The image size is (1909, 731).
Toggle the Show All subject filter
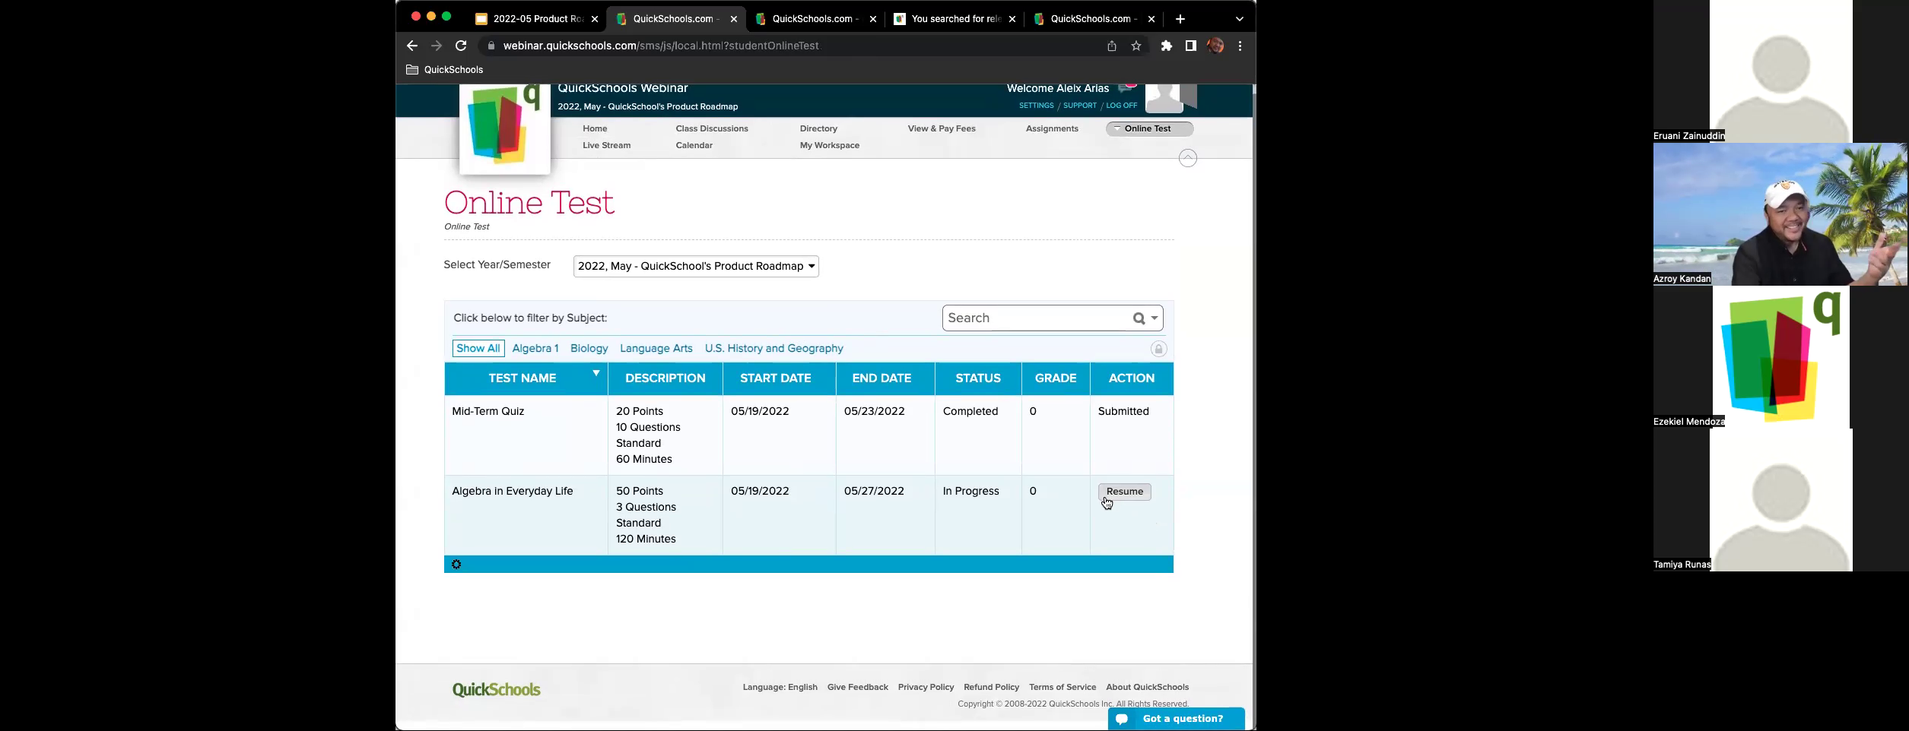478,349
